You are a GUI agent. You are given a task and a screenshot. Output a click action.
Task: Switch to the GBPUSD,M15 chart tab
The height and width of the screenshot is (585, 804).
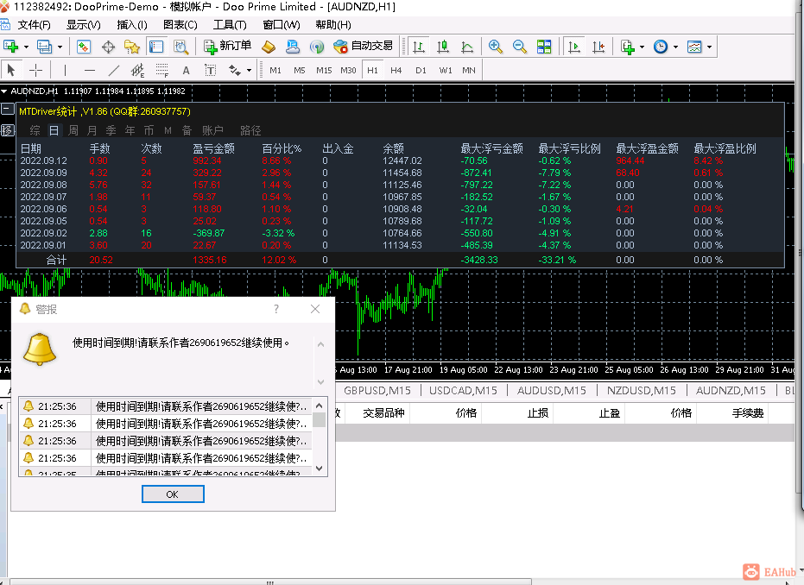coord(377,391)
